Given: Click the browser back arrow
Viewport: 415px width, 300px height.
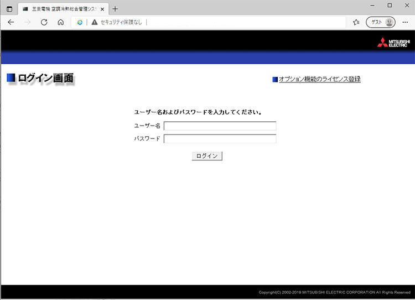Looking at the screenshot, I should coord(11,22).
